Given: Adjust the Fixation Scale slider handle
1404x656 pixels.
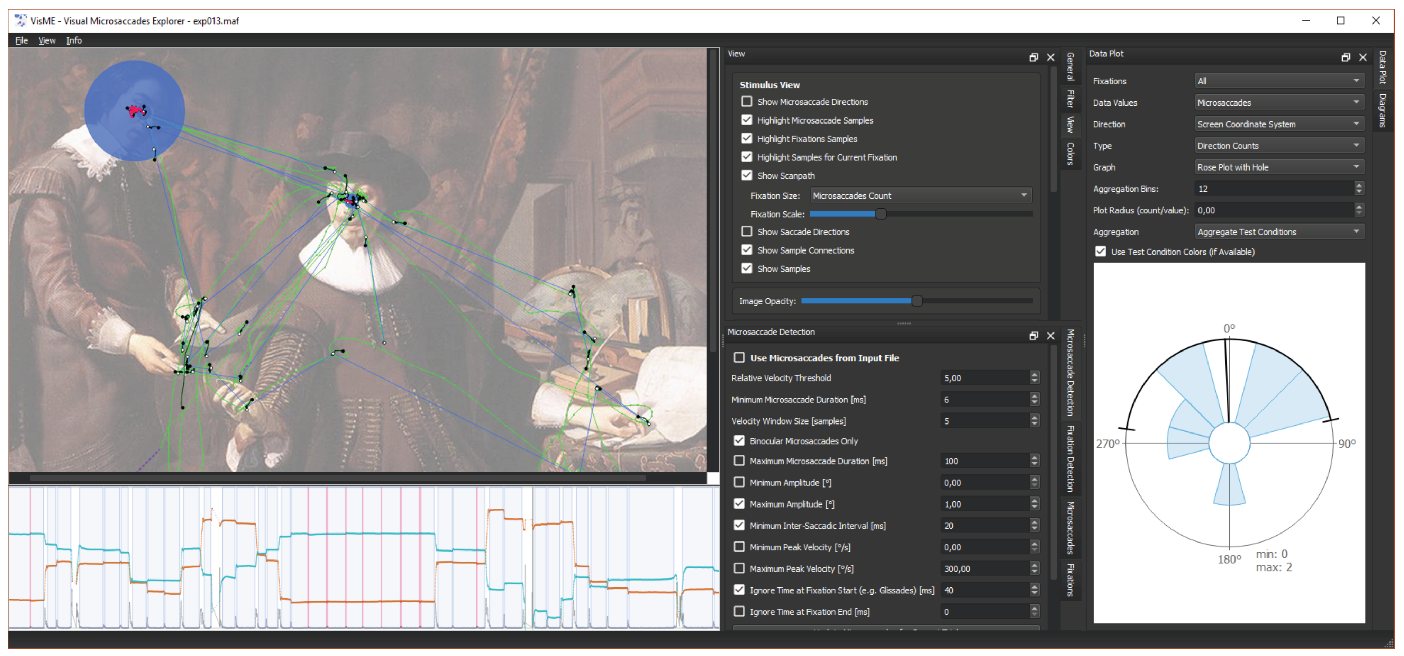Looking at the screenshot, I should [881, 214].
